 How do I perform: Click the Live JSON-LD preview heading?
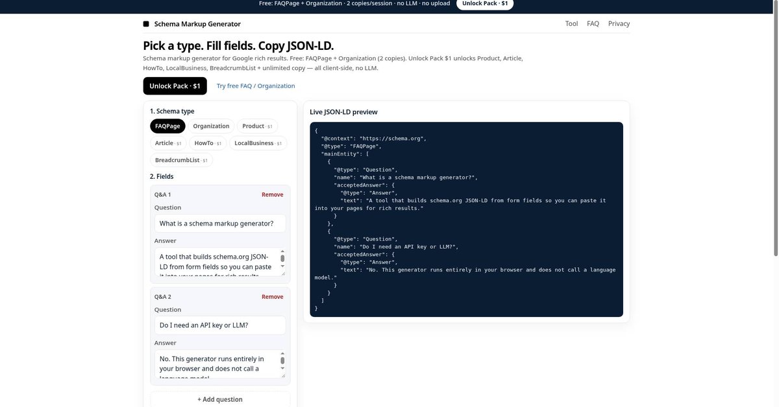pos(343,112)
